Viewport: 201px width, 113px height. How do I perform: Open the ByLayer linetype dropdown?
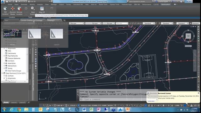[93, 24]
